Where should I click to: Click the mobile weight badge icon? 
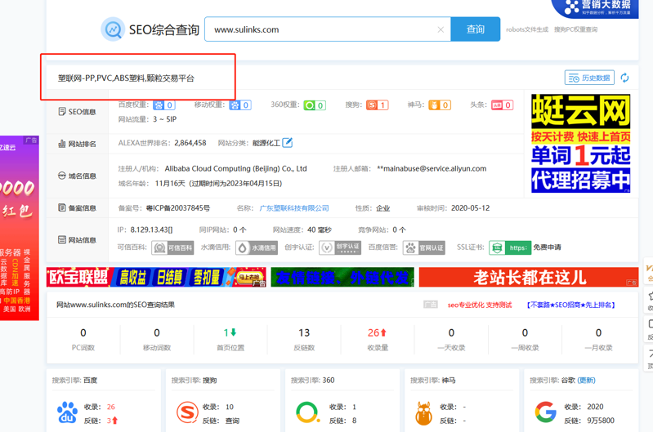point(239,105)
